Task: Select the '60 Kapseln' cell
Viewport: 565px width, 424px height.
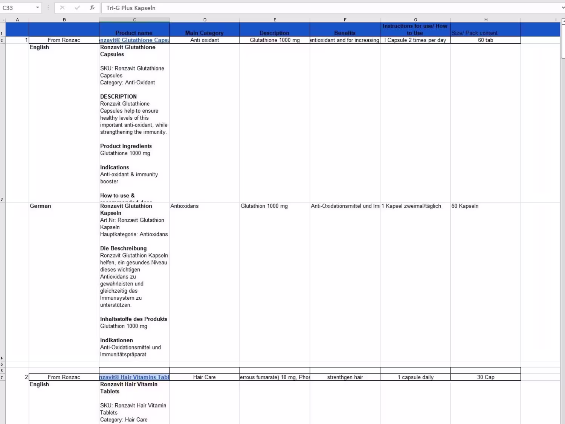Action: tap(486, 282)
